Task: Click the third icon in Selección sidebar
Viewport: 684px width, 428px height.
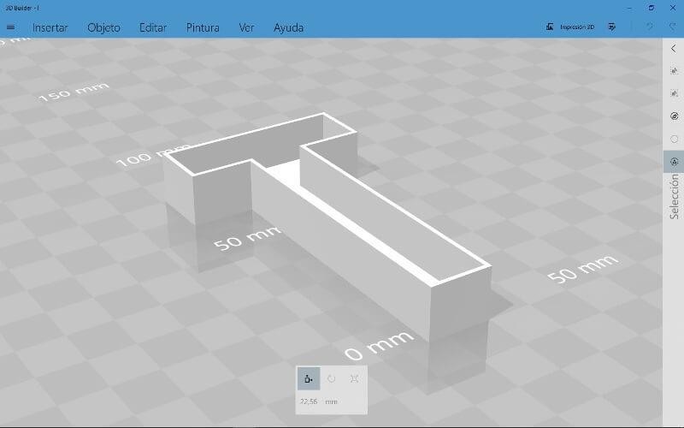Action: click(674, 116)
